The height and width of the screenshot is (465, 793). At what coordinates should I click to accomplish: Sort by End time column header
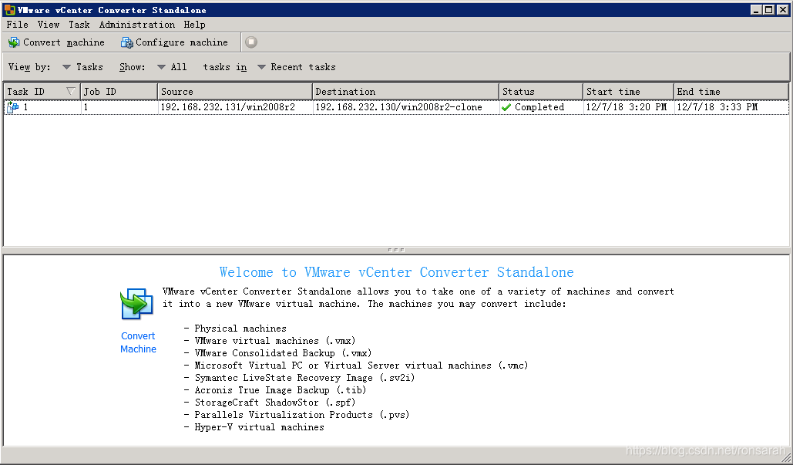tap(731, 92)
